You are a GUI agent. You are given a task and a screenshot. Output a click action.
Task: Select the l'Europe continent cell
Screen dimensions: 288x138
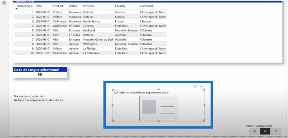tap(145, 21)
